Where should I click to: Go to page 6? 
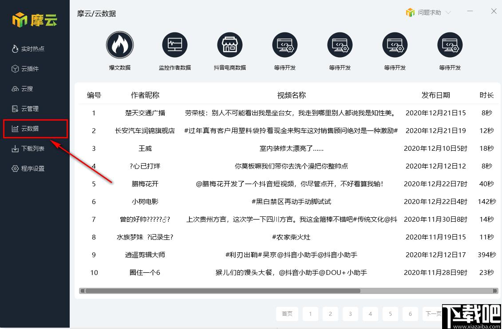pyautogui.click(x=411, y=314)
